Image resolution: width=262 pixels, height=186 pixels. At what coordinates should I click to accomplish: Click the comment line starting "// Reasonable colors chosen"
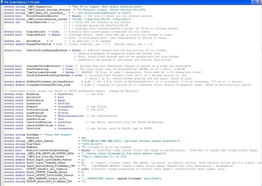point(72,91)
